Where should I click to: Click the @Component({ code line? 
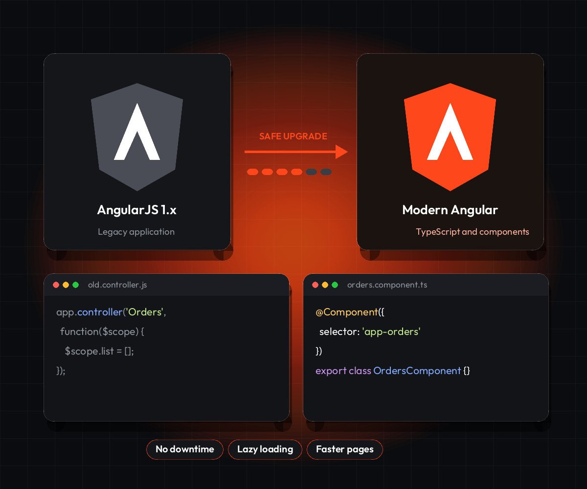(x=350, y=312)
